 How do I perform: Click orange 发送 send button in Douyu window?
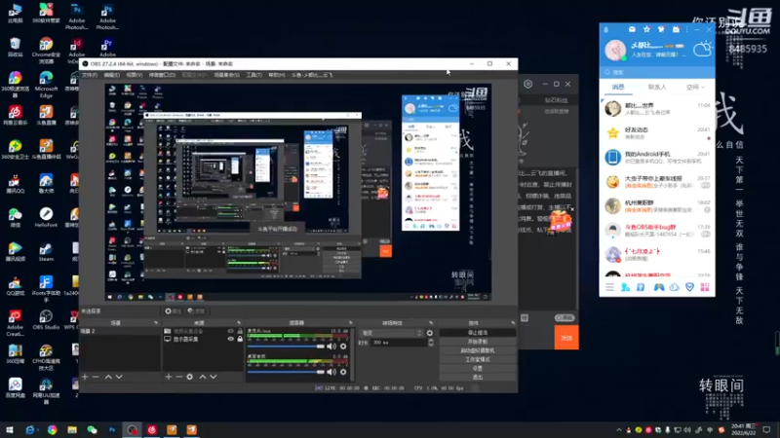[x=566, y=338]
